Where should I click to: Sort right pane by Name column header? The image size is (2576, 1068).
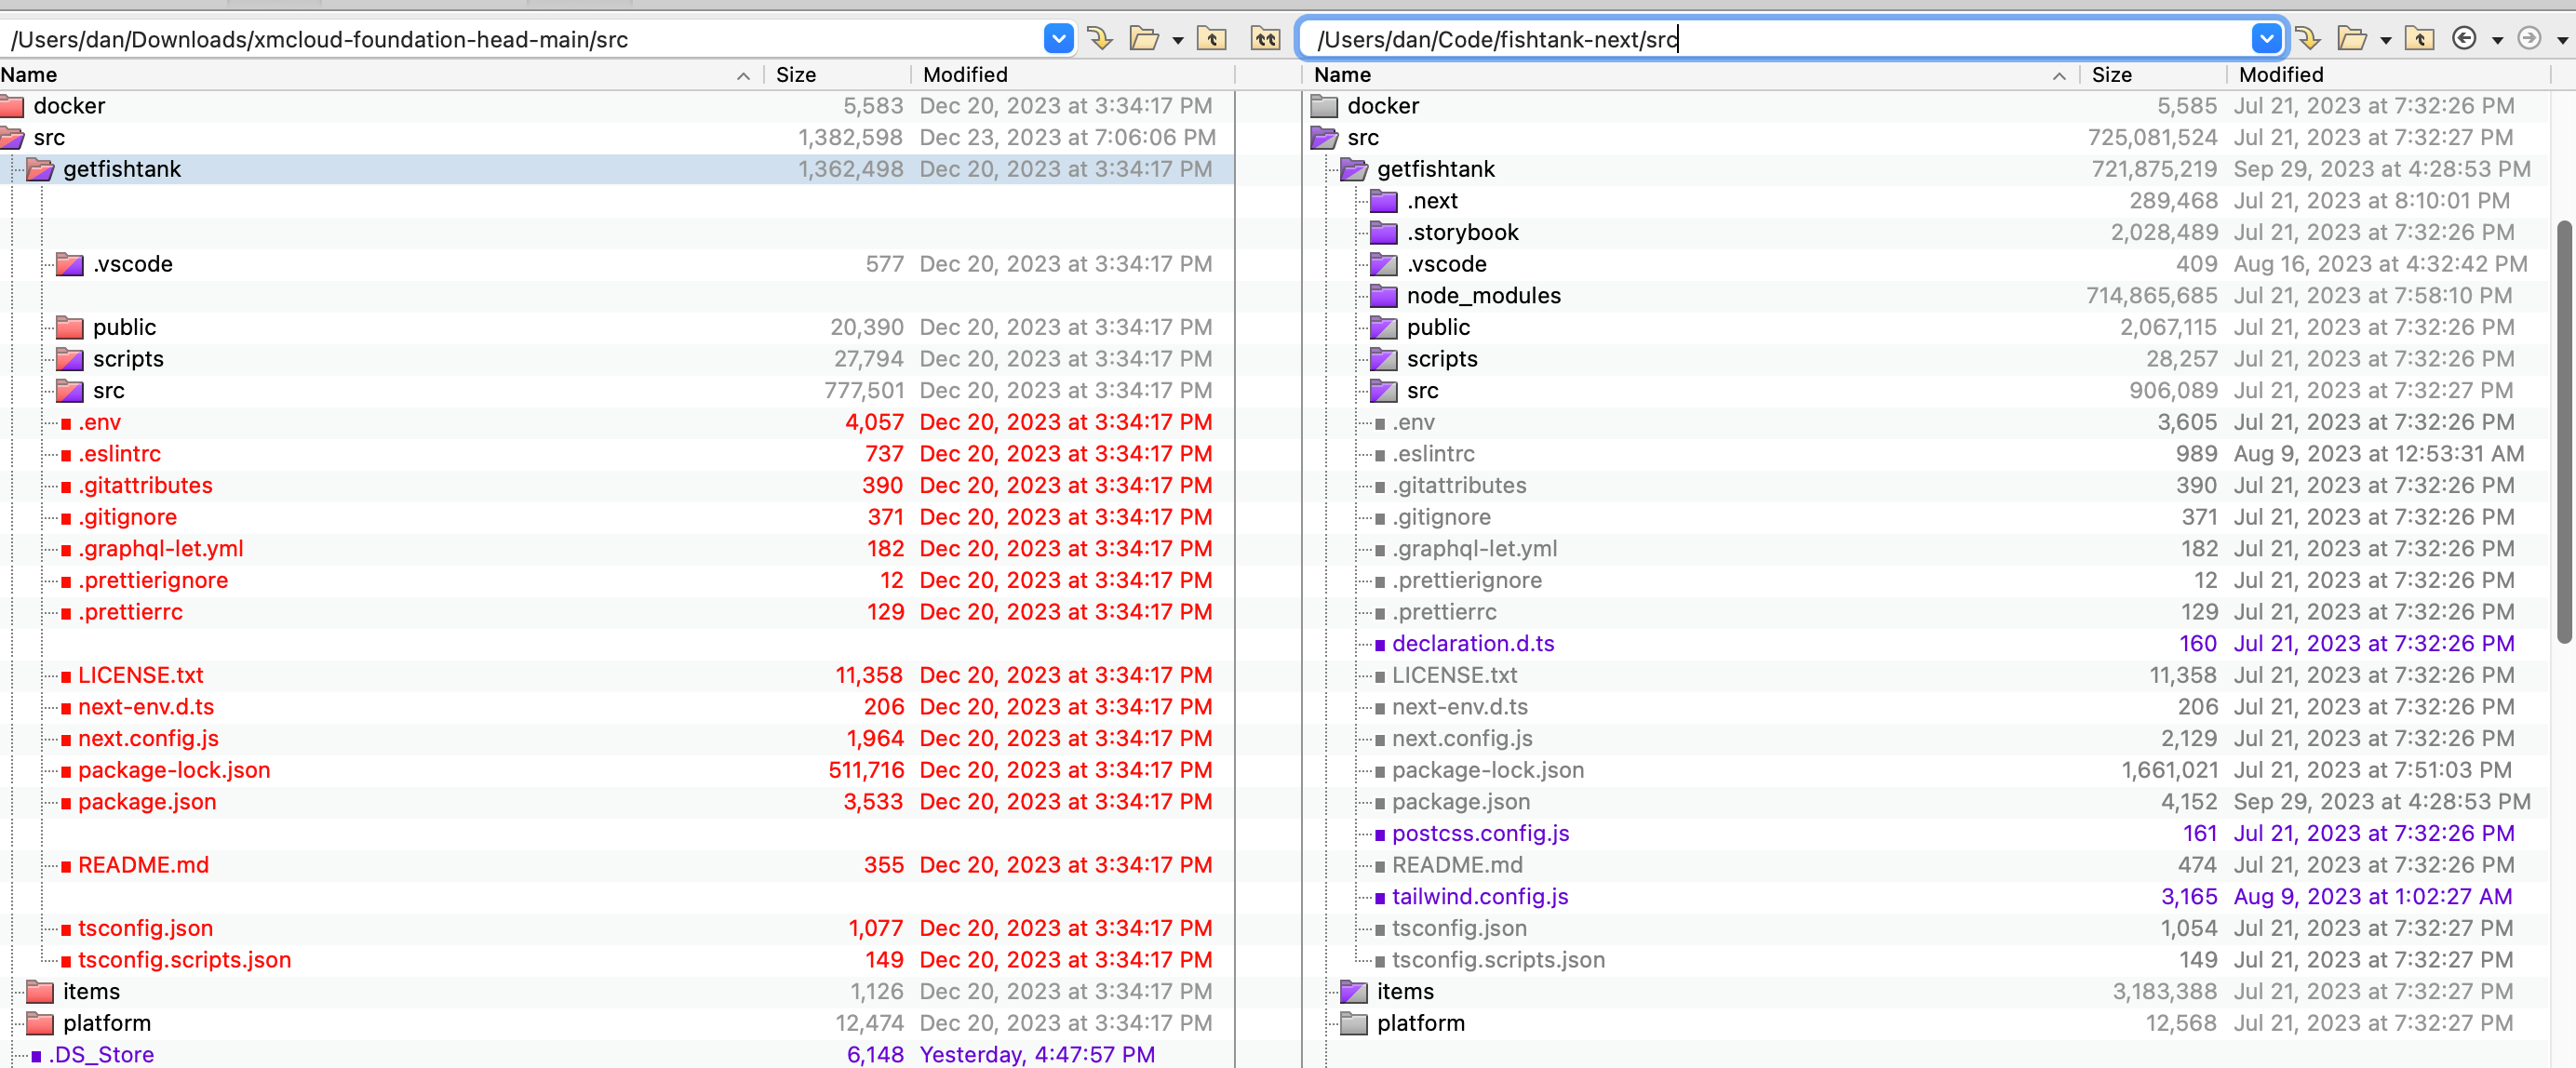click(1691, 75)
